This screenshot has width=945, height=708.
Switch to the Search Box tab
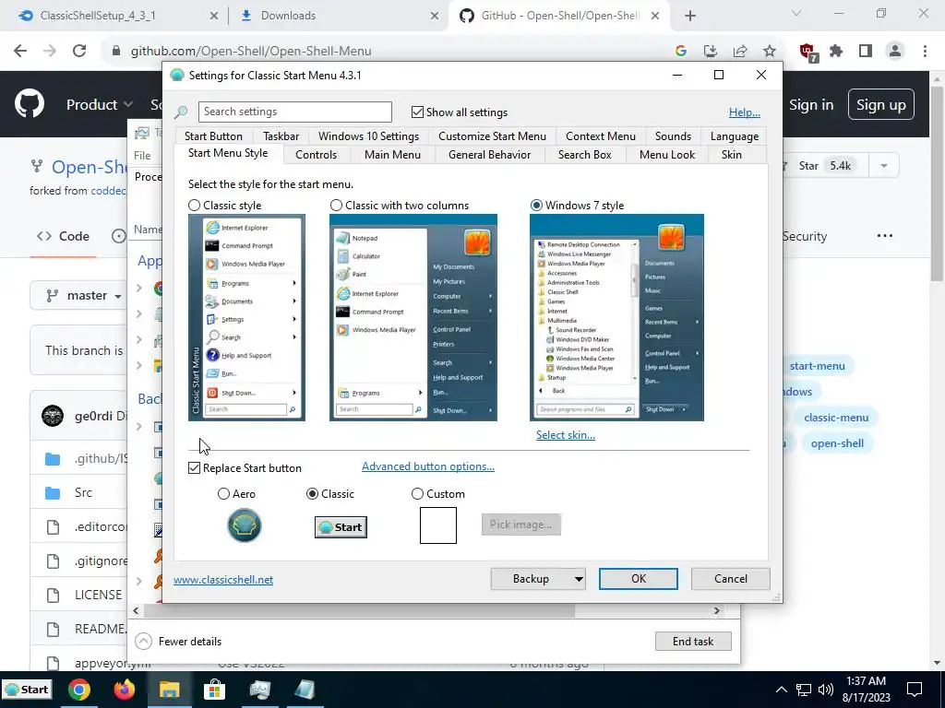[x=584, y=155]
